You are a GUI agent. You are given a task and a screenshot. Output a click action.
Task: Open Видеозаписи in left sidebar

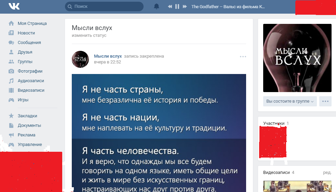tap(31, 90)
